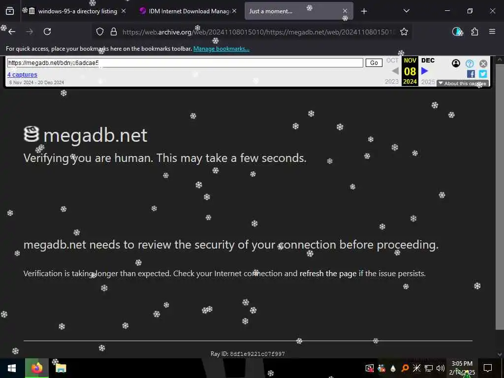This screenshot has width=504, height=378.
Task: Click Firefox taskbar icon
Action: coord(37,368)
